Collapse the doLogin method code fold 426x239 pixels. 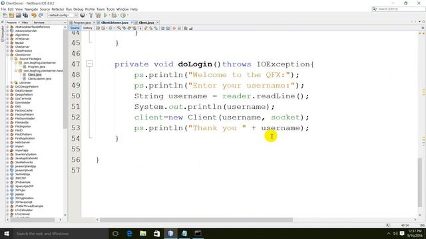coord(89,64)
